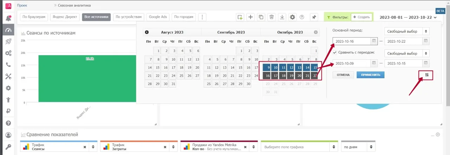The height and width of the screenshot is (155, 450).
Task: Click the ОТМЕНА button
Action: (x=343, y=75)
